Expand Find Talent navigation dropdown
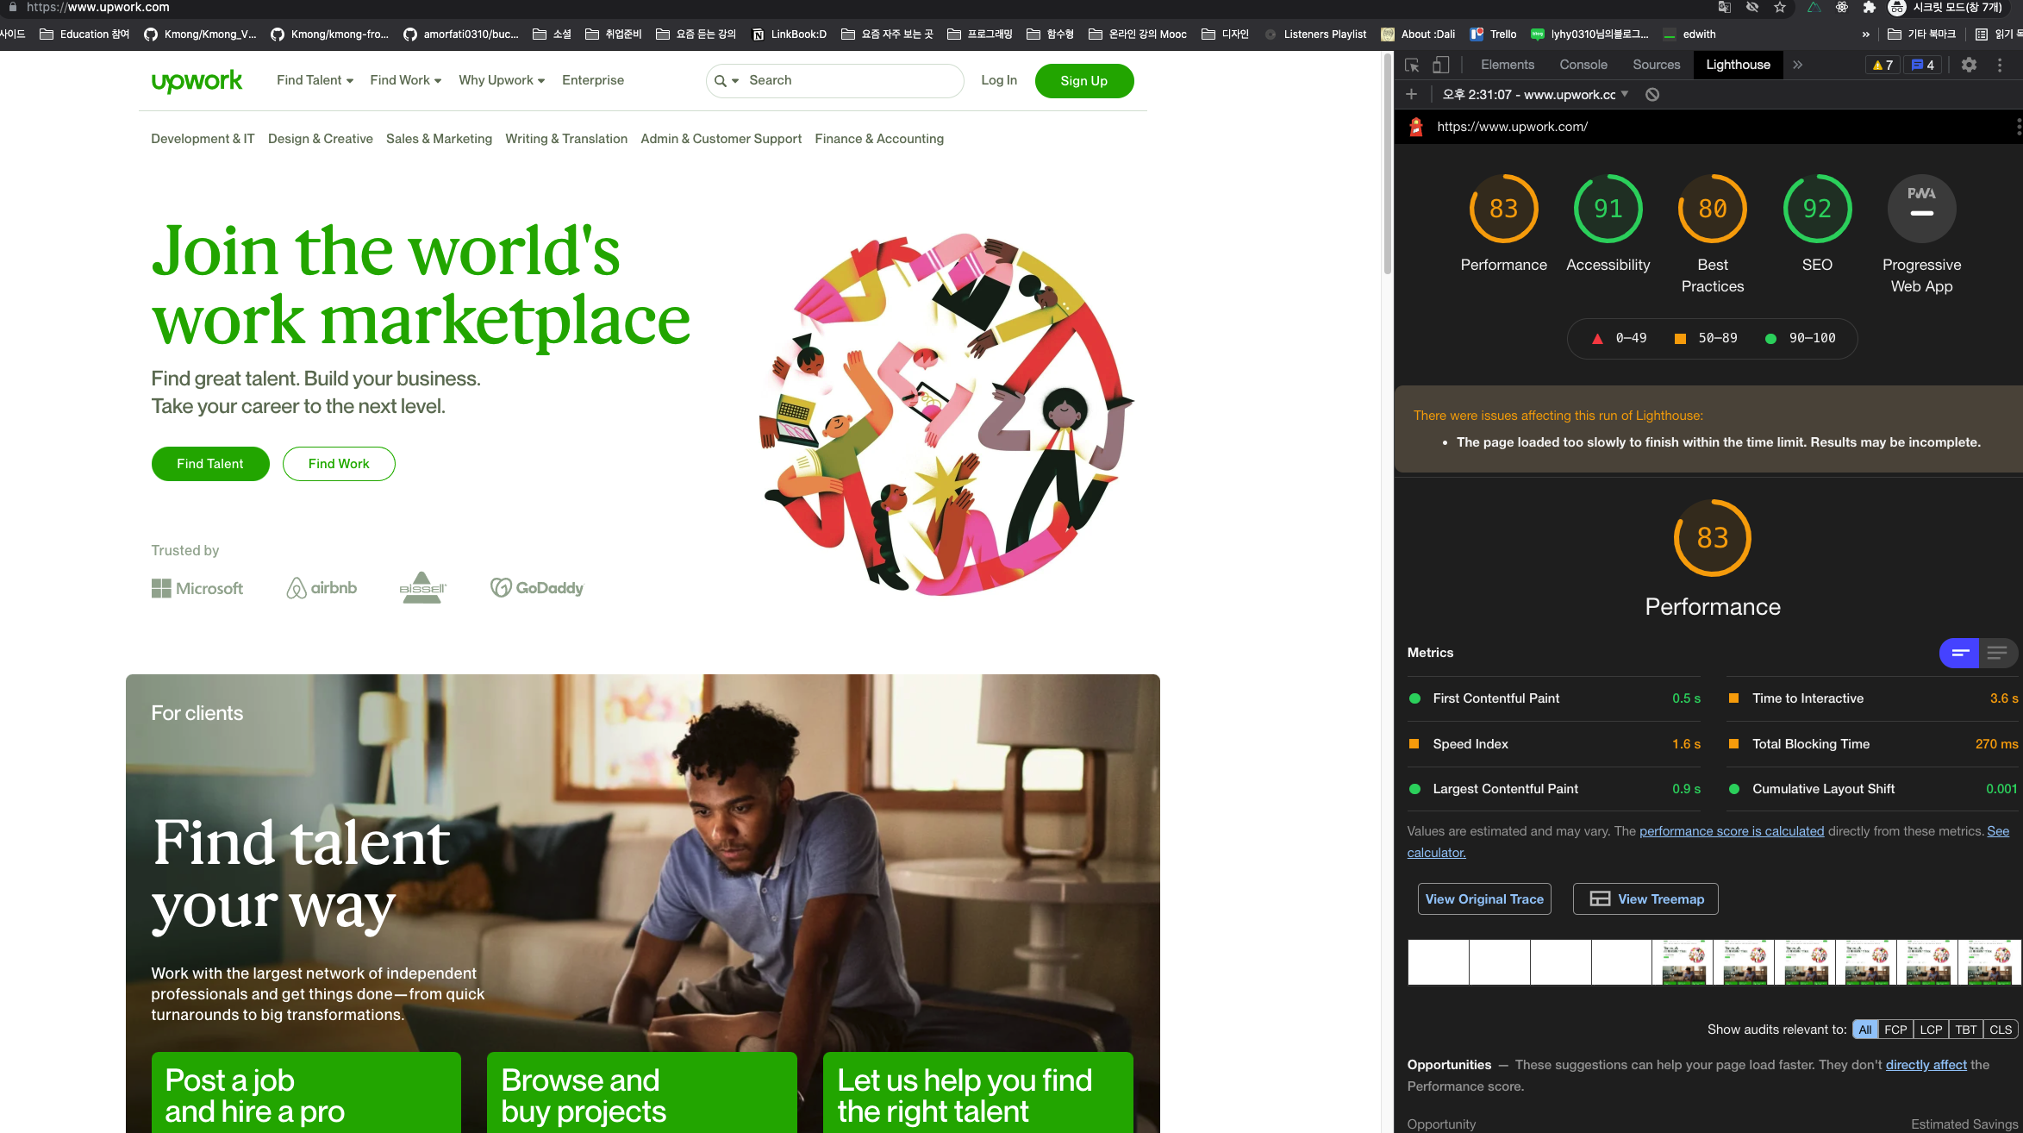The width and height of the screenshot is (2023, 1133). pyautogui.click(x=315, y=80)
